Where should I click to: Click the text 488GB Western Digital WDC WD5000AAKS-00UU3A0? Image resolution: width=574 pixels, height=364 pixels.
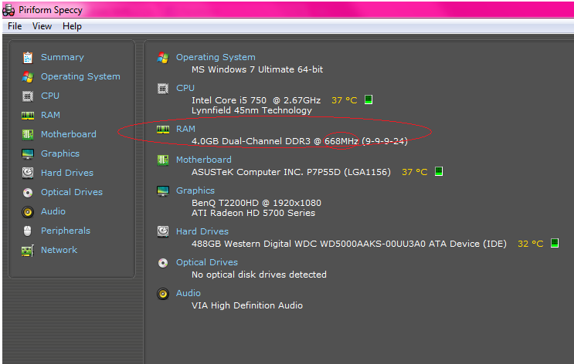point(308,244)
